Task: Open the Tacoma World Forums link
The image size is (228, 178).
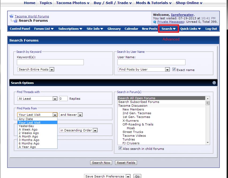Action: (32, 16)
